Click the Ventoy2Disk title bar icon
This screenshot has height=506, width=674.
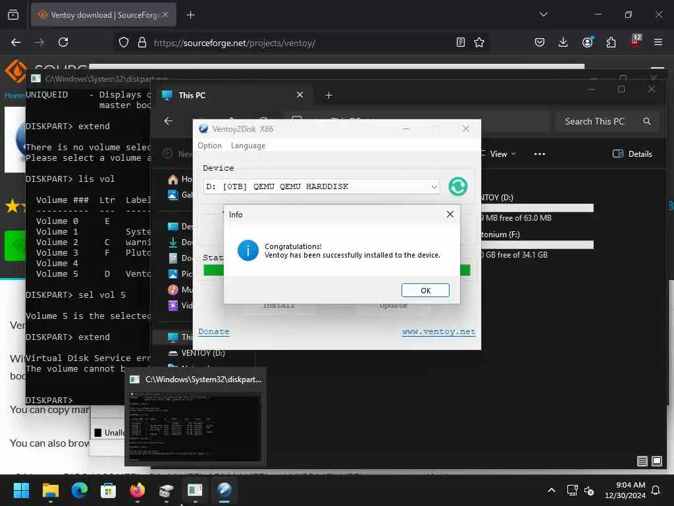coord(203,128)
